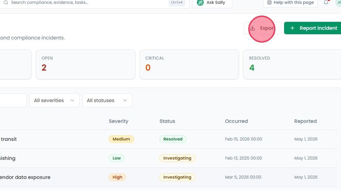Click the plus icon in Report incident
The image size is (341, 190).
click(292, 28)
